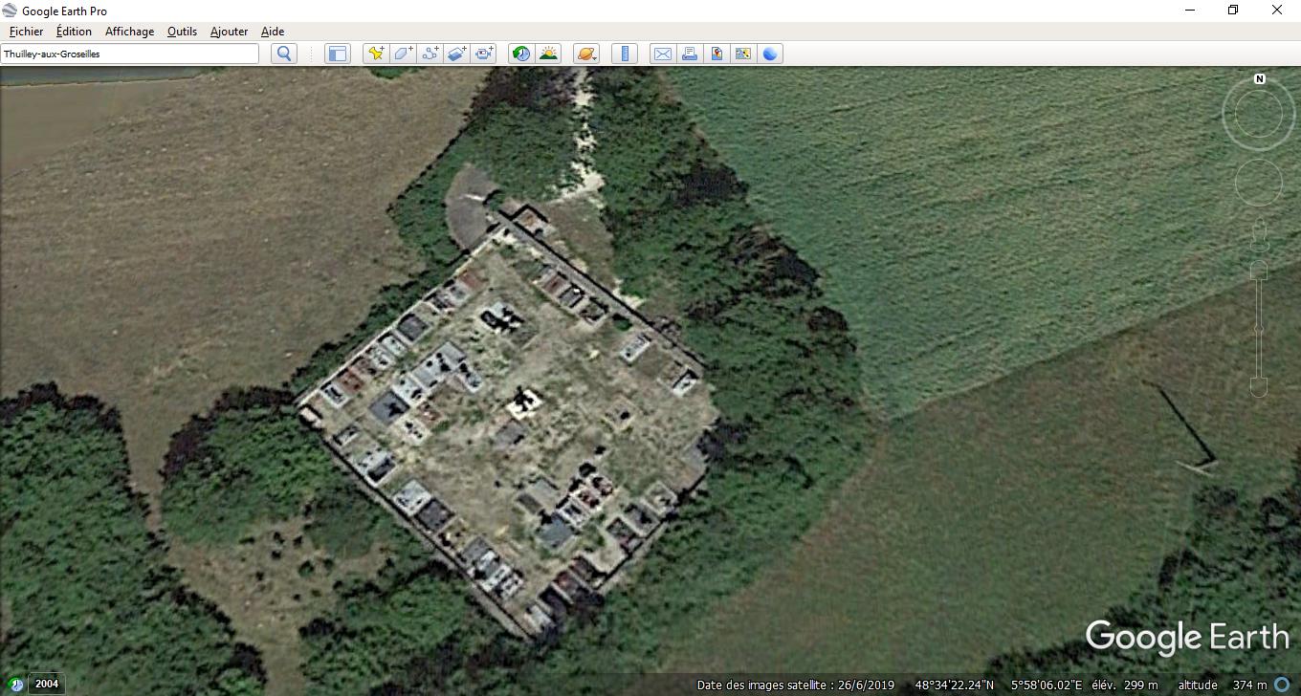The height and width of the screenshot is (696, 1301).
Task: Click the élév. 299 m readout
Action: [1124, 685]
